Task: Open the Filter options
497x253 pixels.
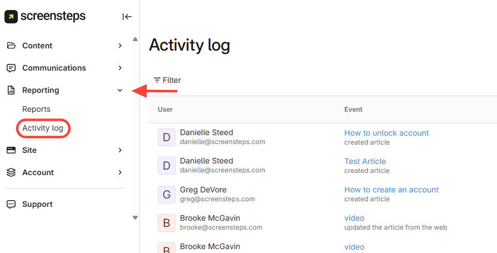Action: point(167,80)
